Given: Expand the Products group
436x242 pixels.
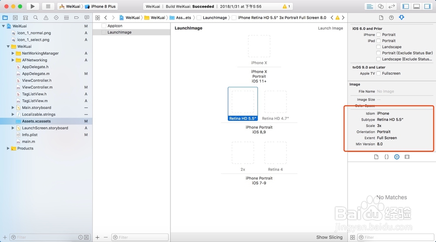Looking at the screenshot, I should (8, 148).
